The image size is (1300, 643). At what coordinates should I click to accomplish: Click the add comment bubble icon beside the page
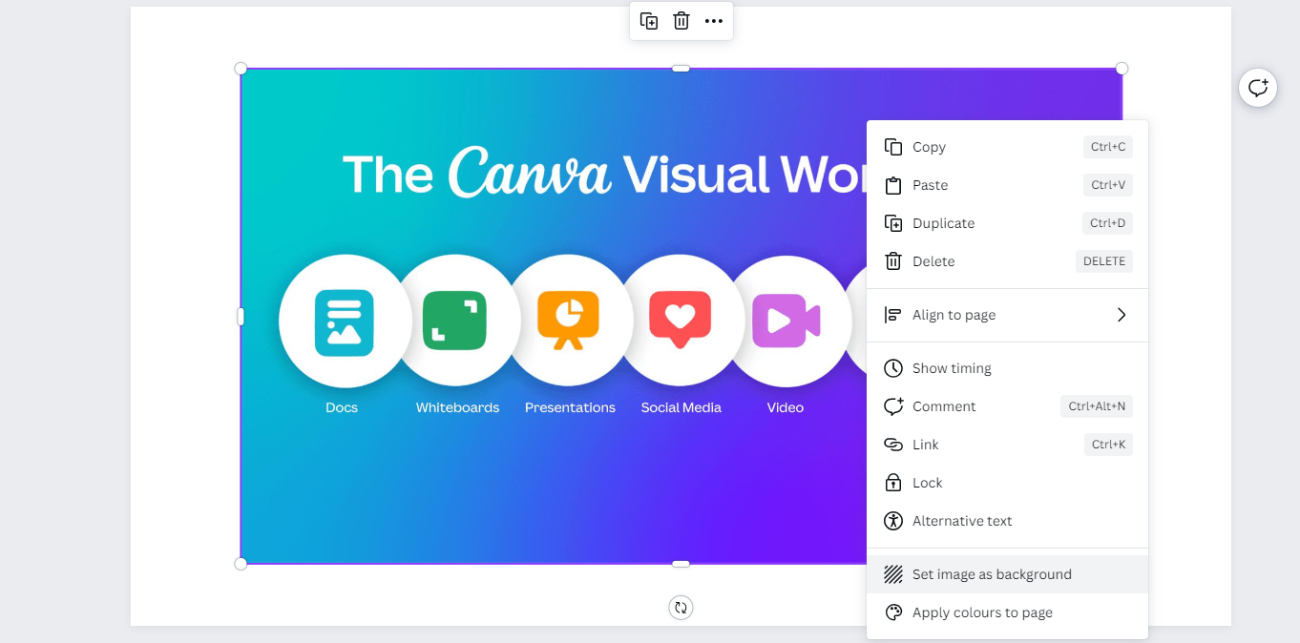pyautogui.click(x=1258, y=88)
